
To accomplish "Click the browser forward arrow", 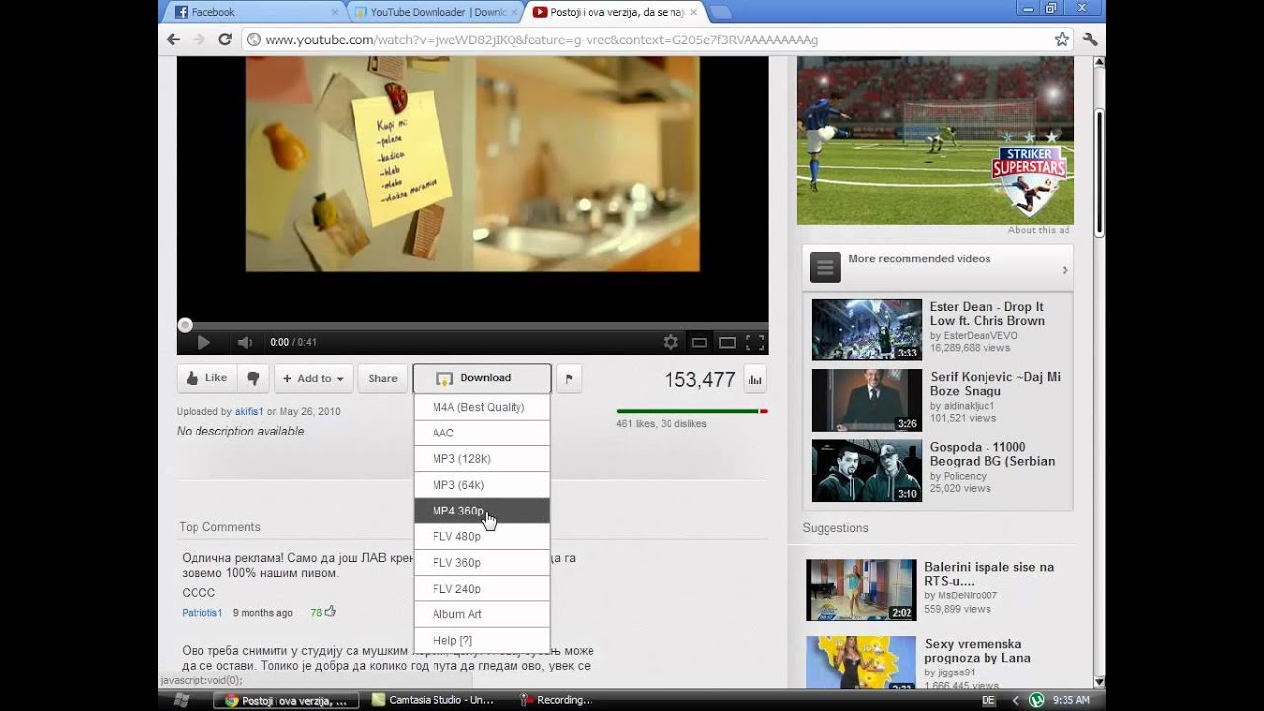I will tap(198, 39).
